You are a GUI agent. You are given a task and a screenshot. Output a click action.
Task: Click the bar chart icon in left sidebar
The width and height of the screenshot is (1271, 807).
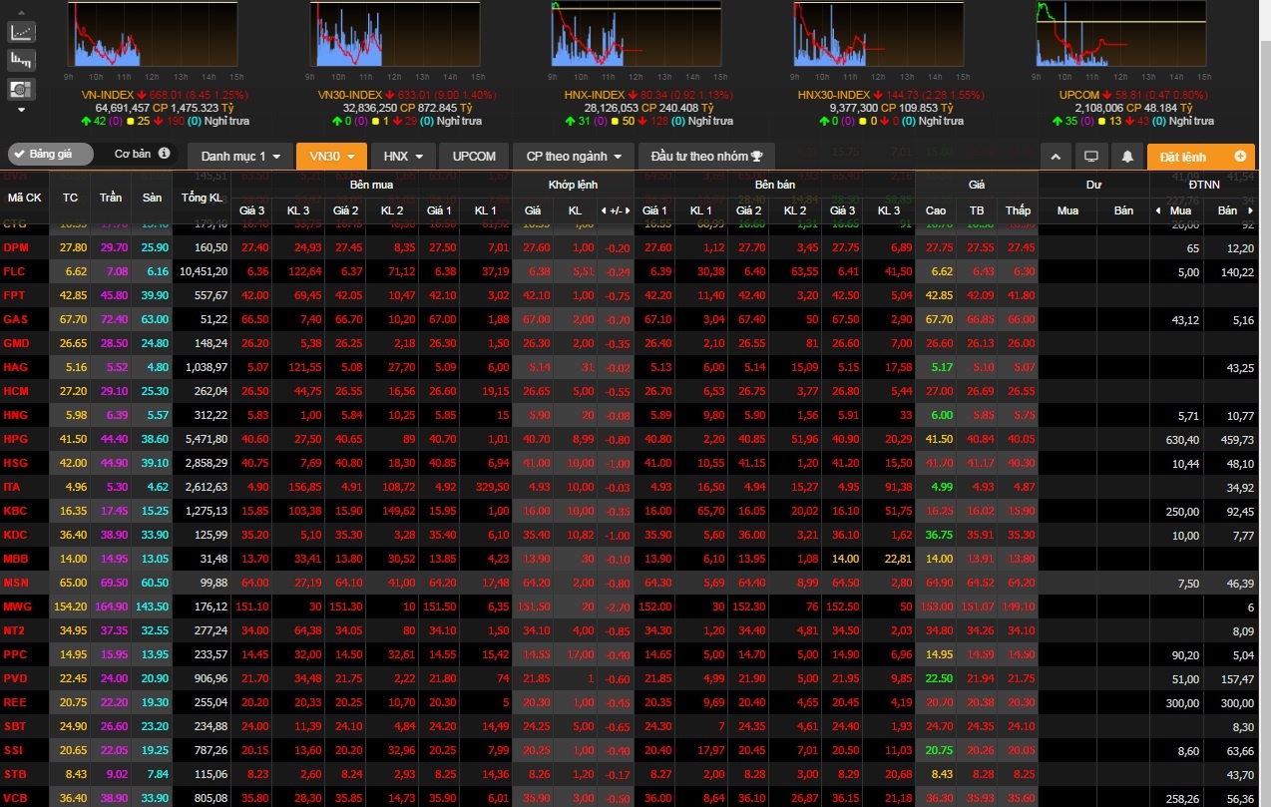(x=22, y=60)
